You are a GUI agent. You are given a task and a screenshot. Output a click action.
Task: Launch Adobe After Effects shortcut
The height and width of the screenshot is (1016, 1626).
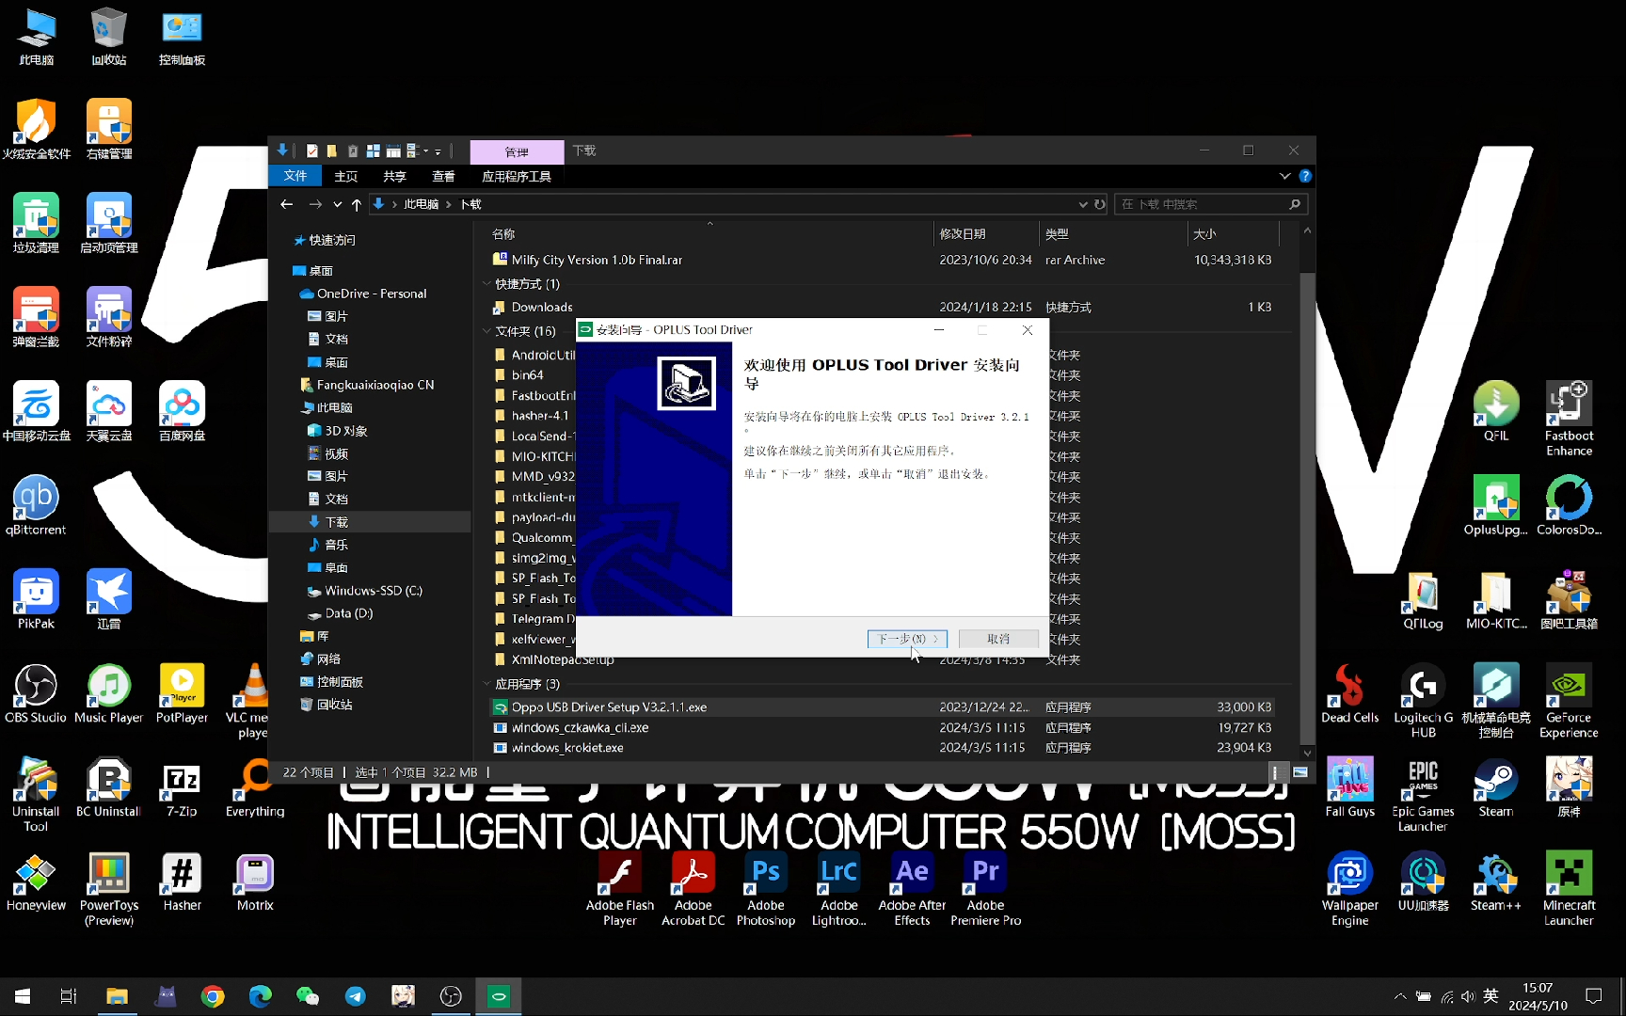click(x=912, y=889)
